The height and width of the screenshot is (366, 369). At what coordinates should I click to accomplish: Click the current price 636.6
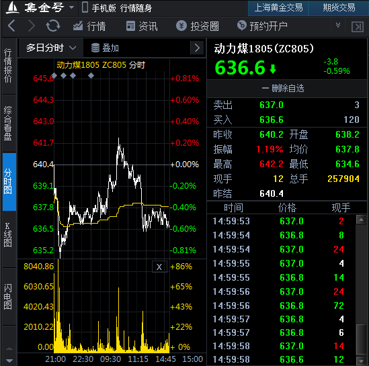(x=240, y=68)
